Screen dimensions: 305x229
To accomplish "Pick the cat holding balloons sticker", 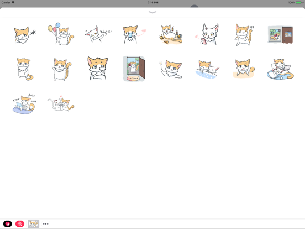I will (61, 34).
